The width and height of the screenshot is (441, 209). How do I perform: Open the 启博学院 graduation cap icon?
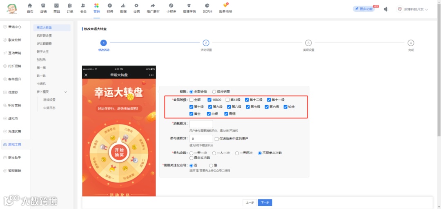coord(189,5)
